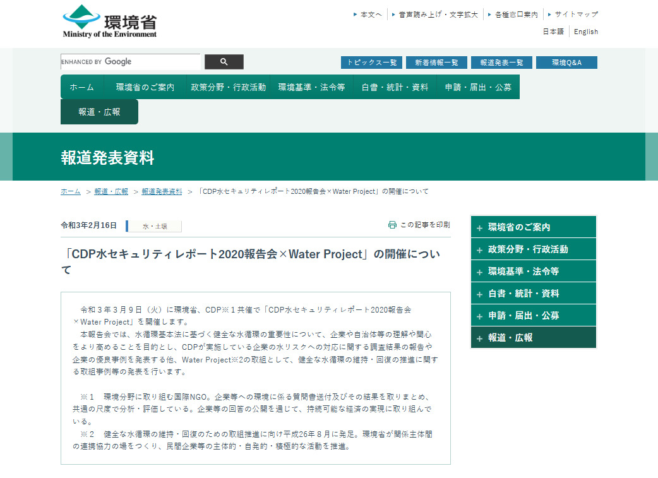Select the 報道・広報 navigation tab
658x478 pixels.
[99, 111]
